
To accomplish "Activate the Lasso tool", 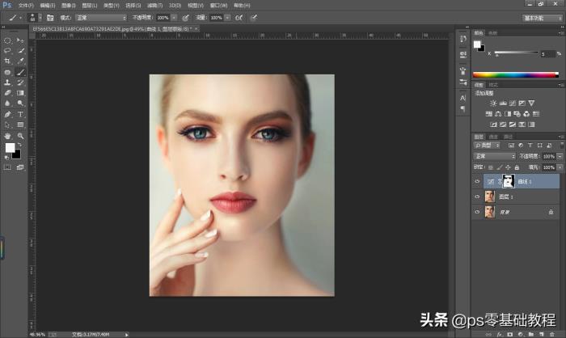I will (x=7, y=50).
